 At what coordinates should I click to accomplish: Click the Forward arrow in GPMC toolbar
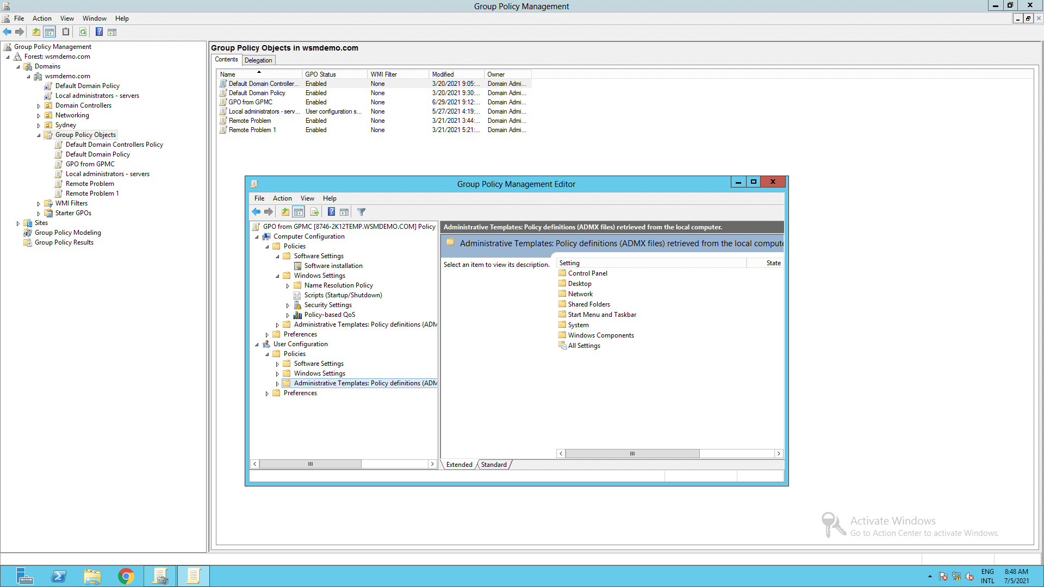(x=20, y=32)
